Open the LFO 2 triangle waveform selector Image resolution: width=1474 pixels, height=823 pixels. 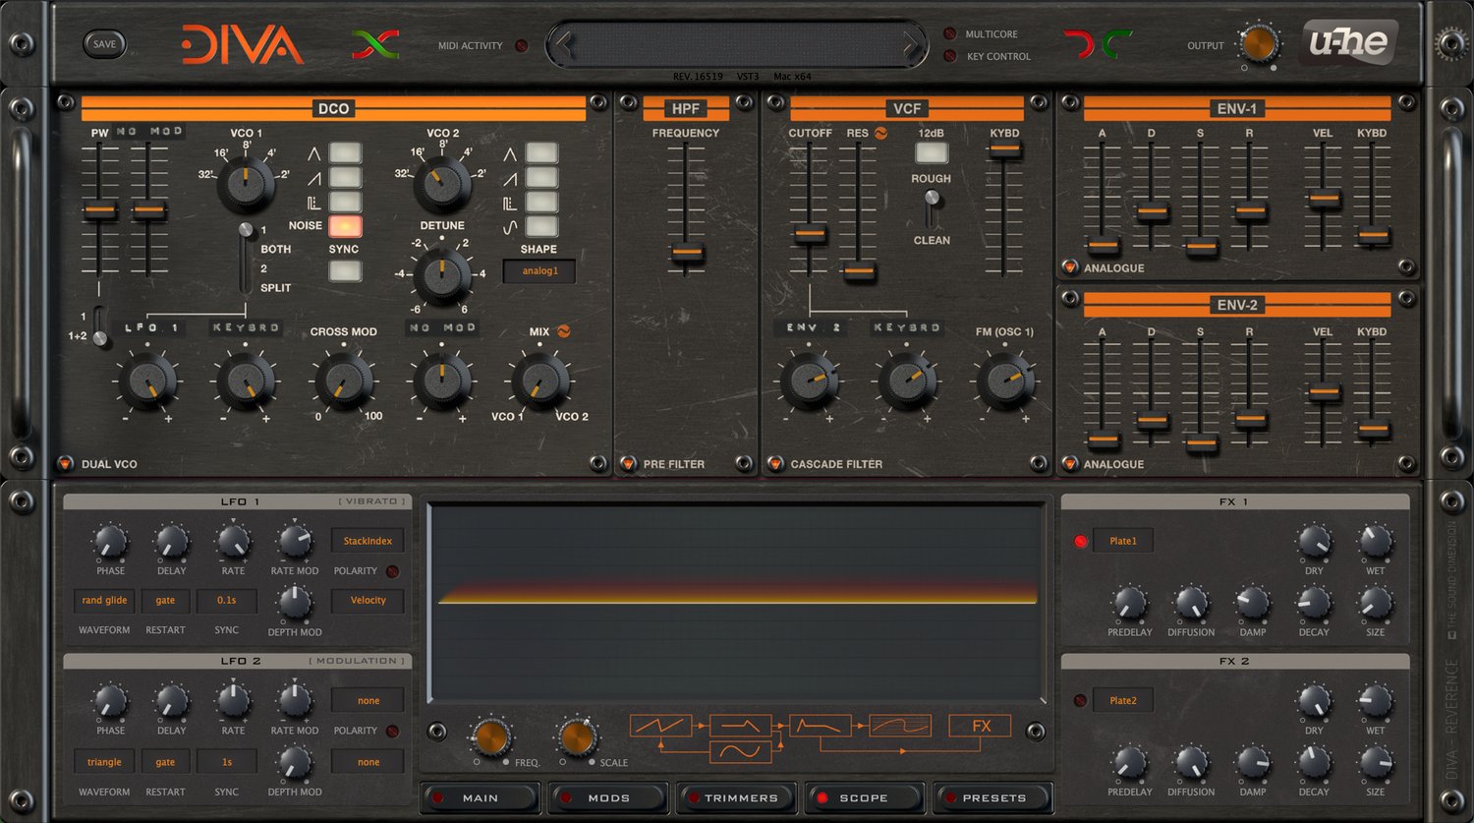click(104, 762)
